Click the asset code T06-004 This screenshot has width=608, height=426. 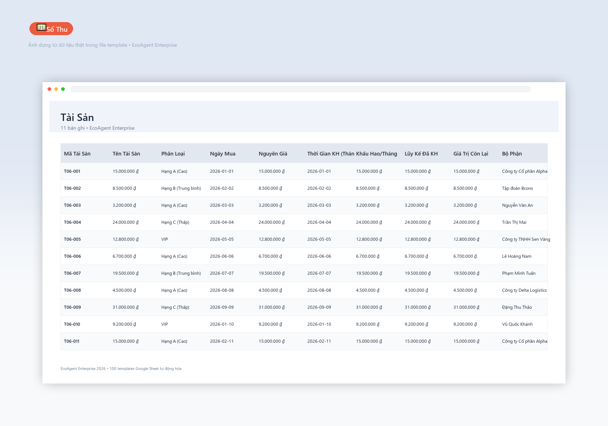(72, 222)
